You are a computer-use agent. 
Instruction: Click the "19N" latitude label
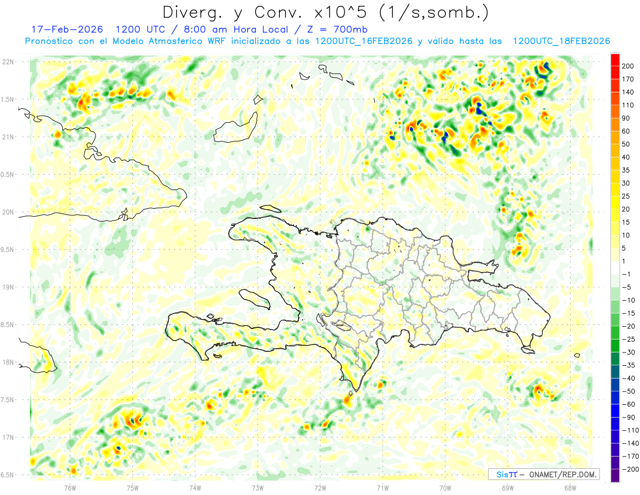pyautogui.click(x=9, y=287)
